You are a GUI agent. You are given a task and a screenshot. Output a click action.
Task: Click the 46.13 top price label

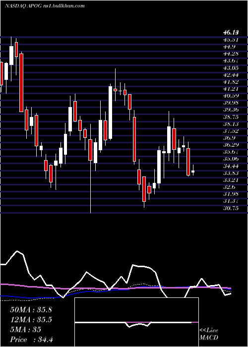[231, 33]
